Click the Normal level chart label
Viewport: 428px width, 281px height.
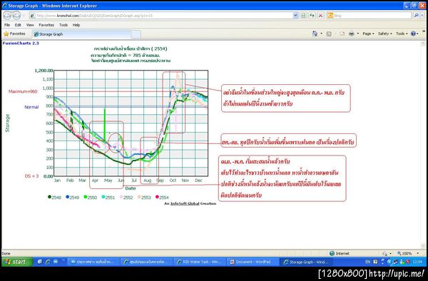31,107
